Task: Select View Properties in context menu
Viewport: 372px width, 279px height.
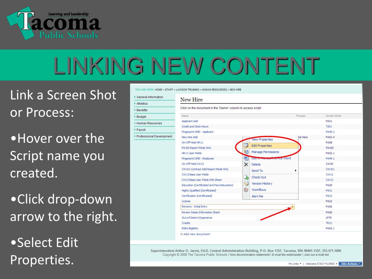Action: pyautogui.click(x=262, y=139)
